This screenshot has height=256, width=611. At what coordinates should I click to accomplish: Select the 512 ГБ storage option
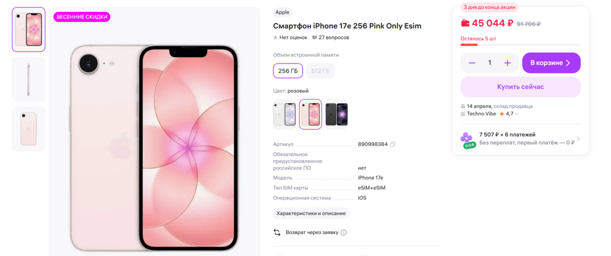coord(321,71)
